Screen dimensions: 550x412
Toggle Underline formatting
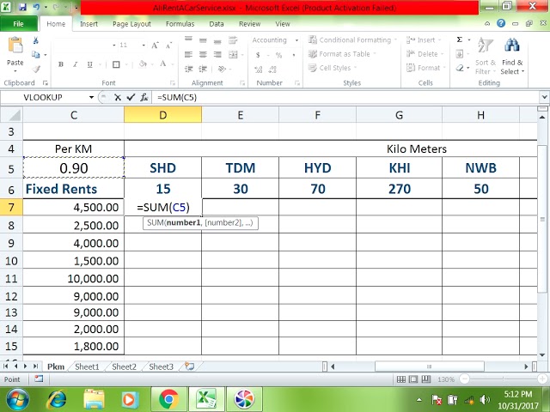tap(89, 64)
